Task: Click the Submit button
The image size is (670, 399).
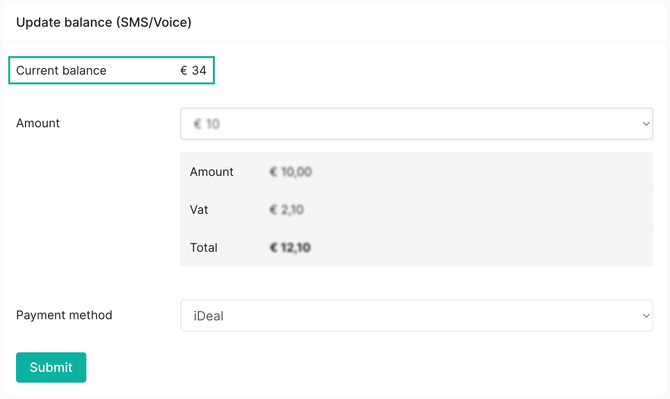Action: [51, 367]
